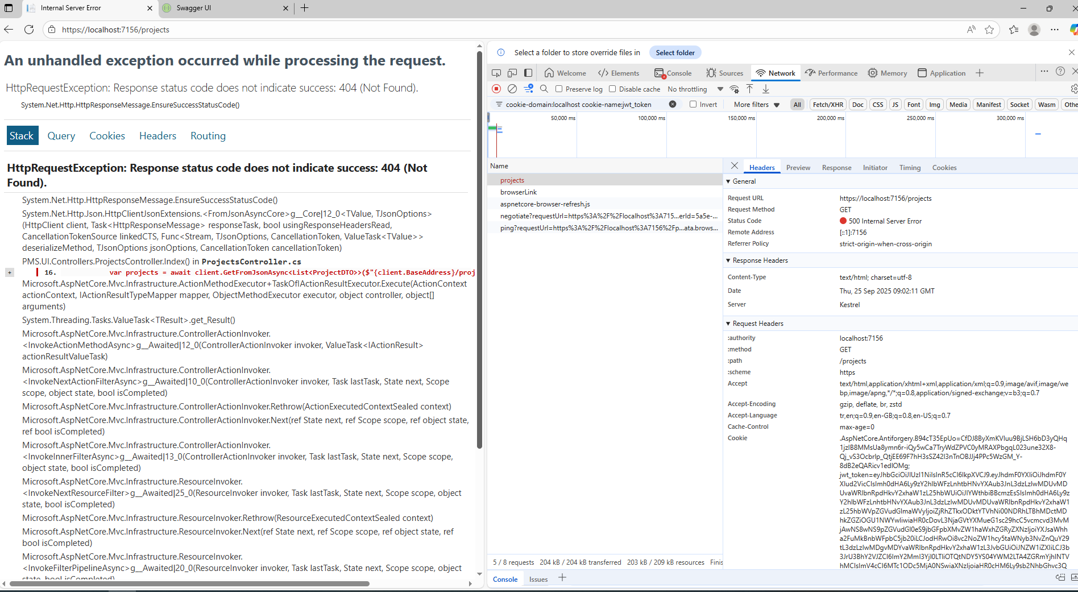1078x592 pixels.
Task: Filter requests by Fetch/XHR
Action: (x=828, y=104)
